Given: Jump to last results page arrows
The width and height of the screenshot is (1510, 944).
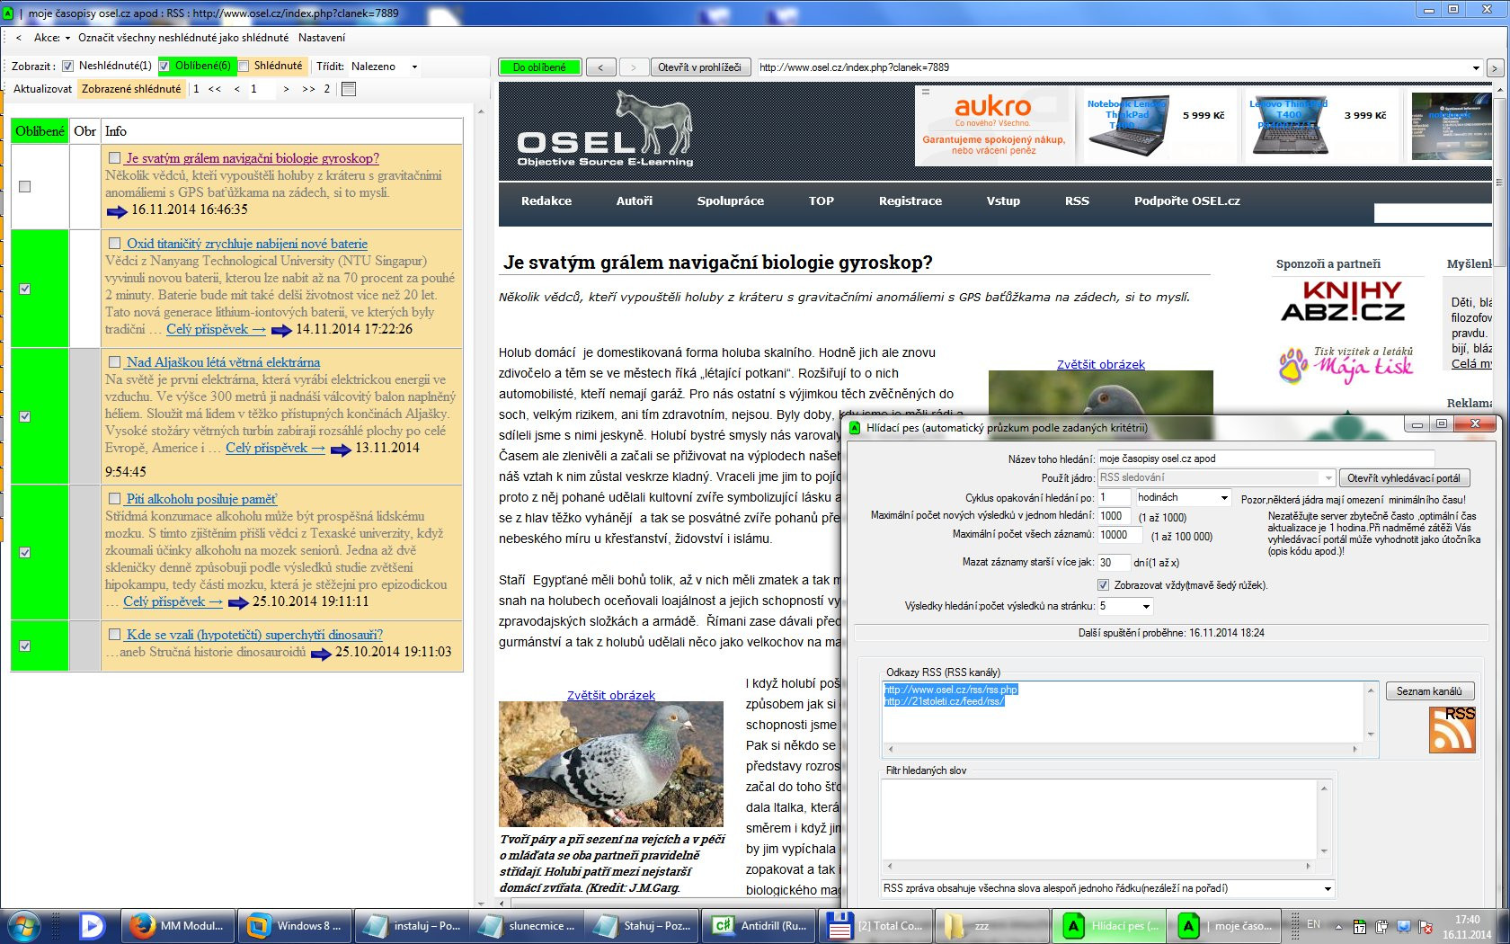Looking at the screenshot, I should [308, 89].
